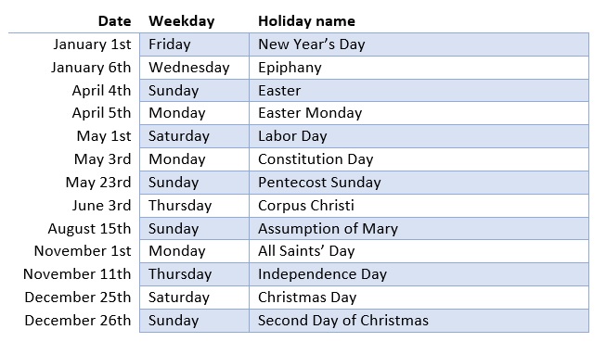
Task: Select the Epiphany holiday cell
Action: pos(419,68)
